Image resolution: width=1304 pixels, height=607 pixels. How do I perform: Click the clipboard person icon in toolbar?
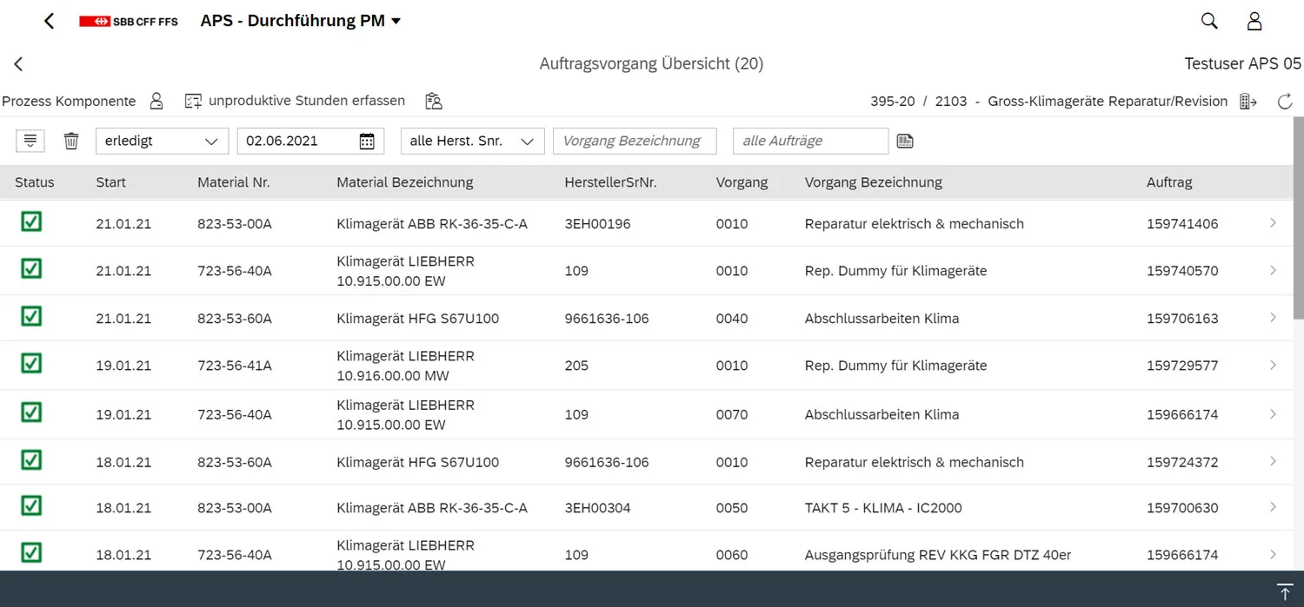tap(434, 102)
